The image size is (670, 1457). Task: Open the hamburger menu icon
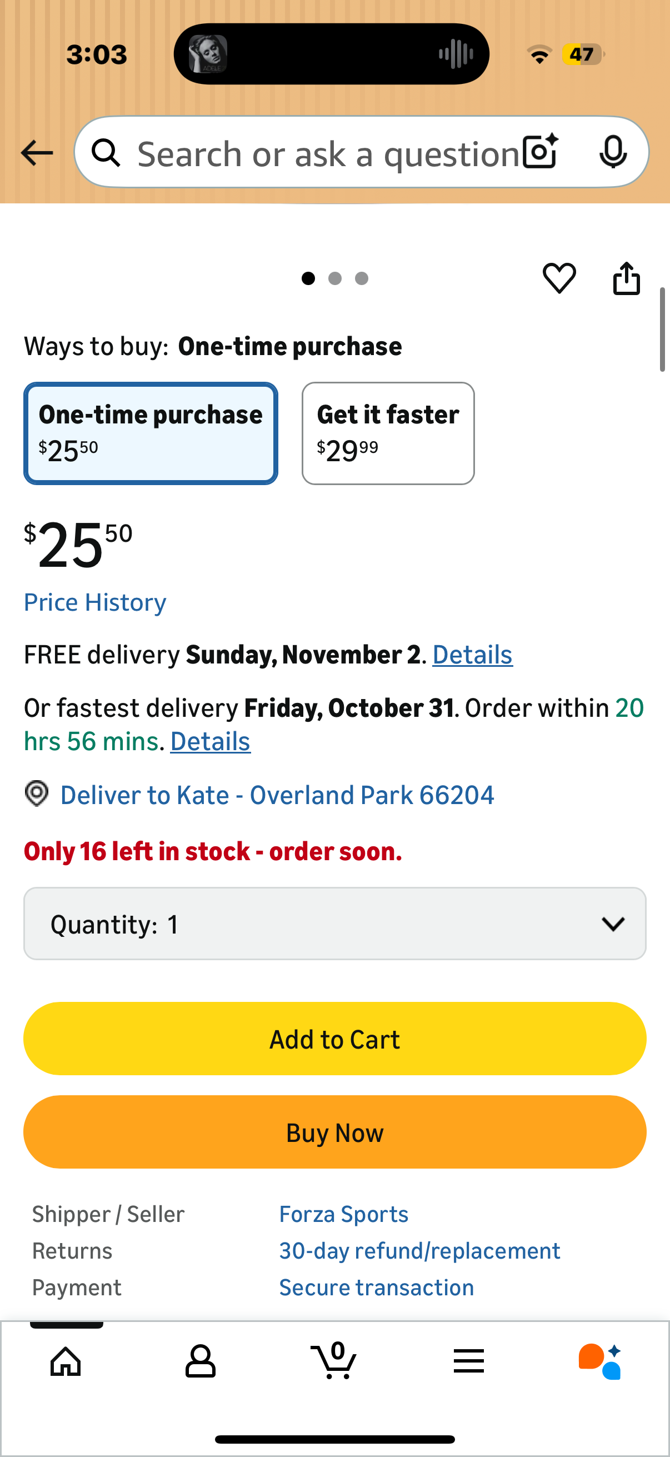click(468, 1360)
